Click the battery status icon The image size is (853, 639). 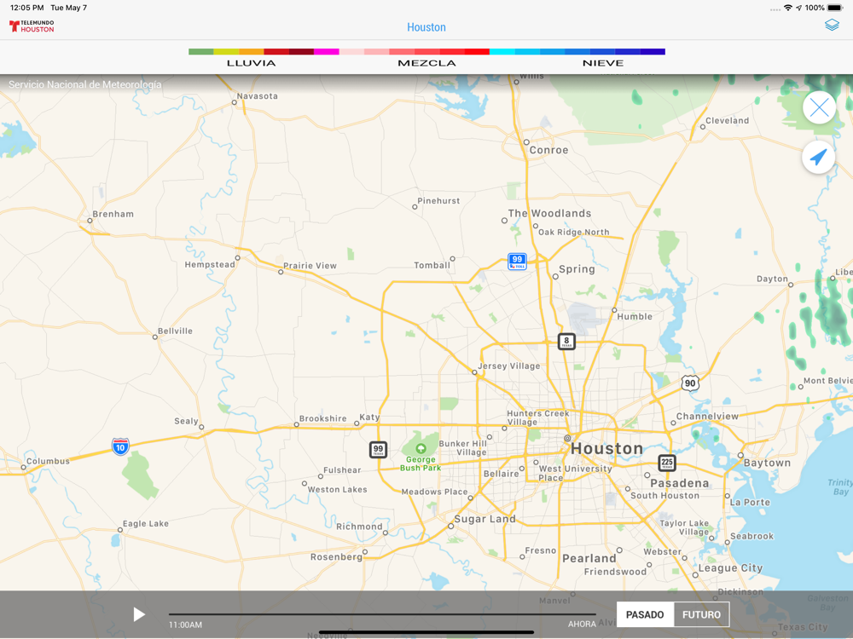(834, 8)
